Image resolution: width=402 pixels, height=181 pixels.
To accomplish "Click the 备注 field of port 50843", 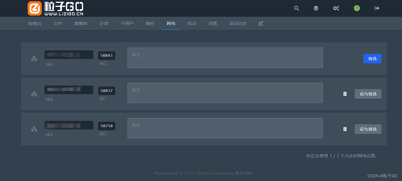I will (x=225, y=58).
